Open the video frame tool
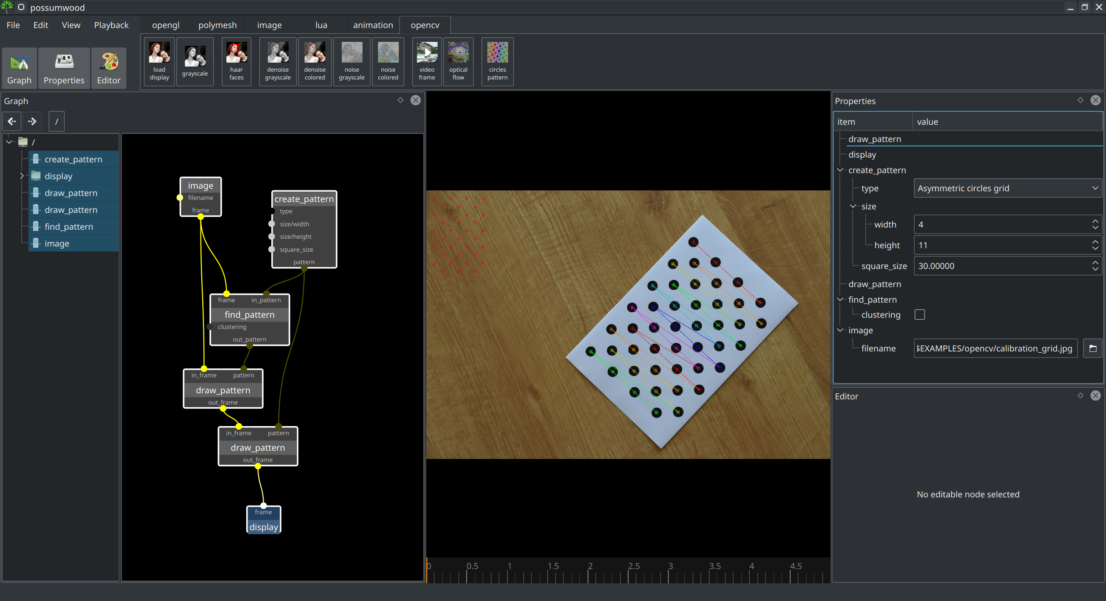 click(427, 61)
